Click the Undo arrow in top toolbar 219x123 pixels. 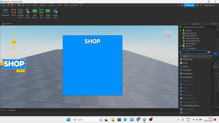[27, 5]
